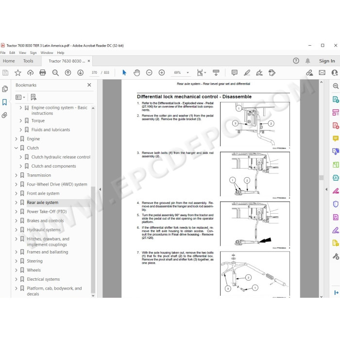Click the page number field 370
Image resolution: width=340 pixels, height=340 pixels.
(x=94, y=73)
